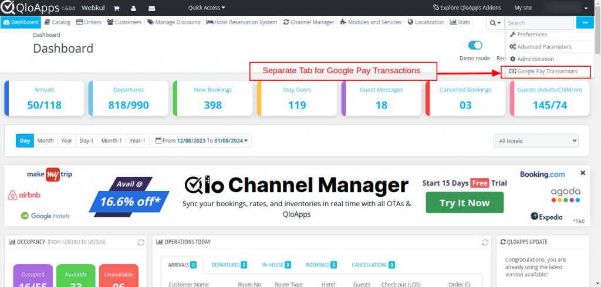Open the Guest Messages 18 card
Image resolution: width=601 pixels, height=287 pixels.
coord(381,98)
